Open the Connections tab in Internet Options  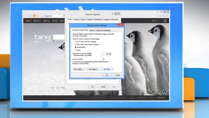(x=98, y=19)
